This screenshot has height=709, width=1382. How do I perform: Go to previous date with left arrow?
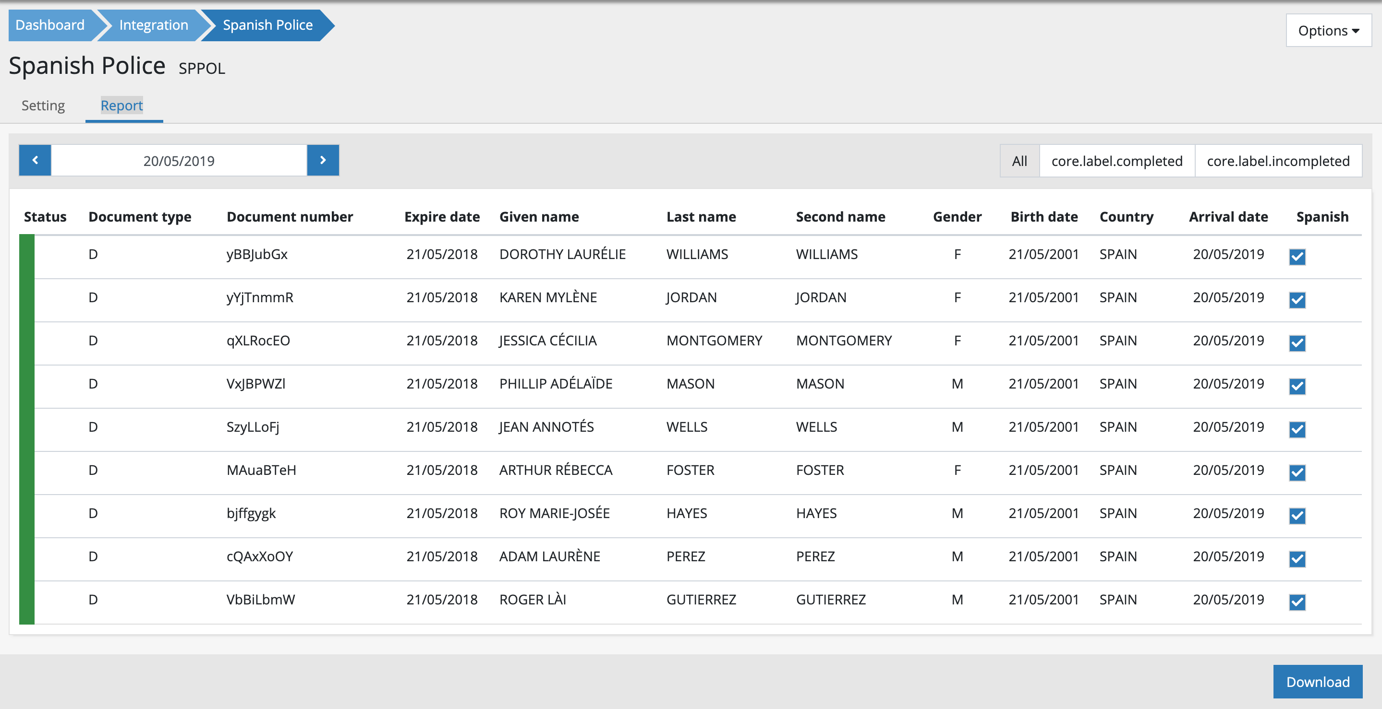[35, 160]
